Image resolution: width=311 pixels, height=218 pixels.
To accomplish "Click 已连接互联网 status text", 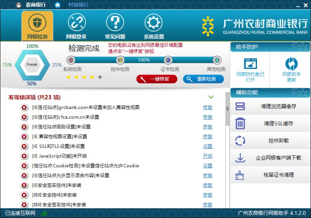I will 20,213.
